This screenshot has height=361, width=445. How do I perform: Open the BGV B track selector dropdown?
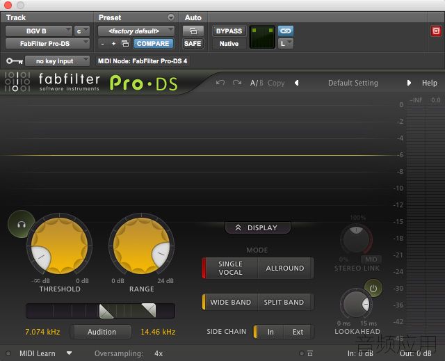click(39, 31)
